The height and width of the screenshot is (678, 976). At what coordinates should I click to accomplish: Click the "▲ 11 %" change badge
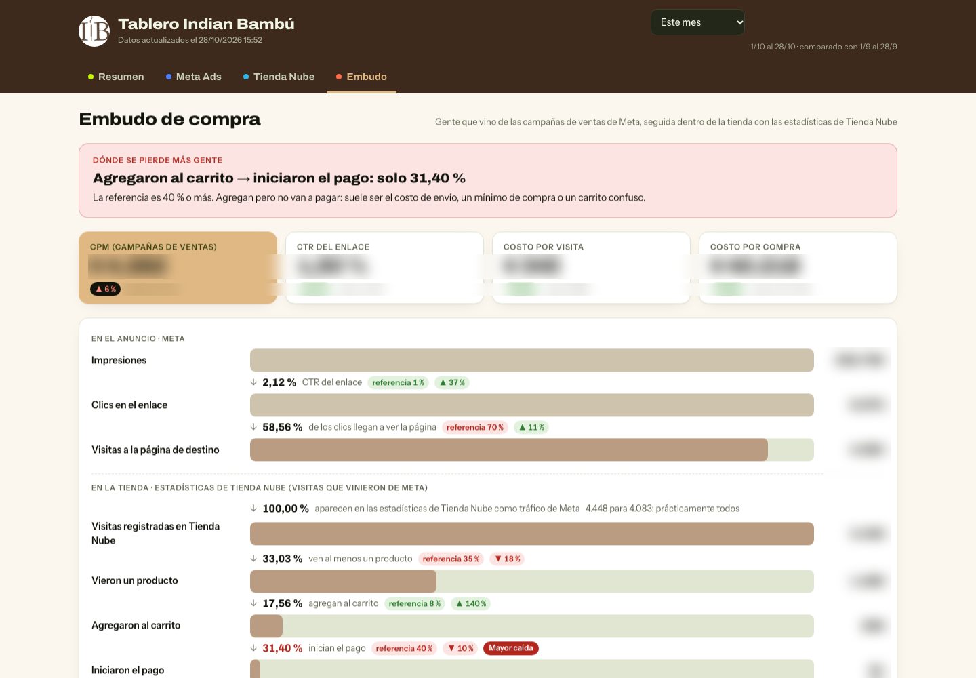tap(531, 427)
